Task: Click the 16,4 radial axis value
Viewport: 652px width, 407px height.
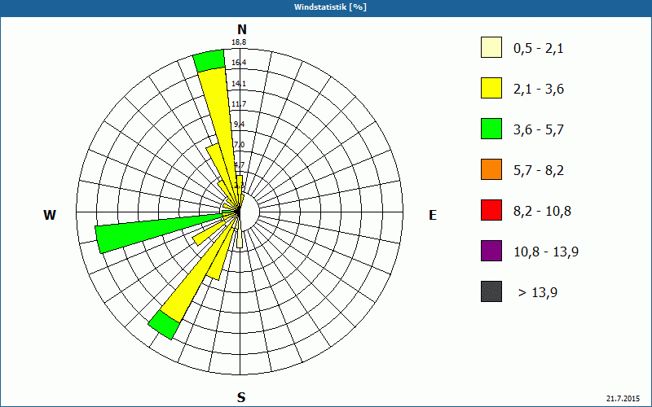Action: (x=239, y=63)
